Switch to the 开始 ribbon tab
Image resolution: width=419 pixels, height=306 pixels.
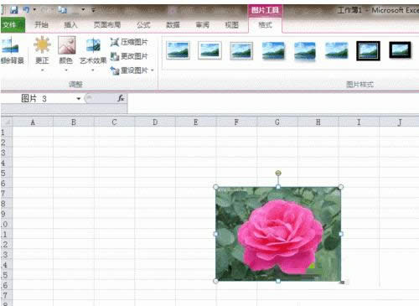pyautogui.click(x=41, y=25)
